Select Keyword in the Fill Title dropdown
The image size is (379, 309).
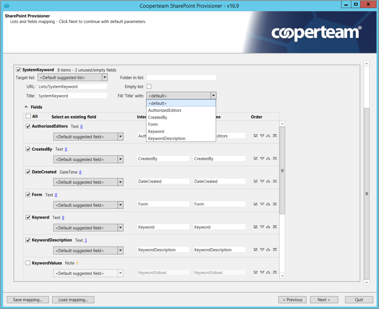click(x=156, y=131)
